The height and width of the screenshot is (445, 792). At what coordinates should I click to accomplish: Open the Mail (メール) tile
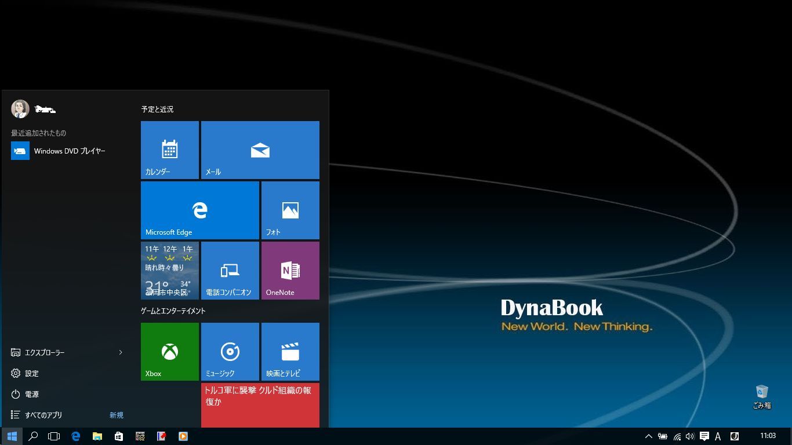(260, 149)
